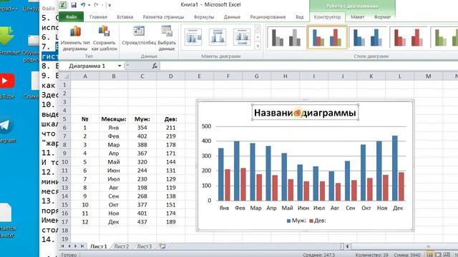The height and width of the screenshot is (257, 458).
Task: Open Telegram desktop shortcut
Action: pos(6,130)
